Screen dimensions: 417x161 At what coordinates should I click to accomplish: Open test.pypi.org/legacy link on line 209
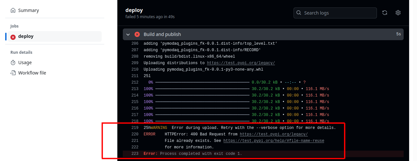click(x=241, y=63)
